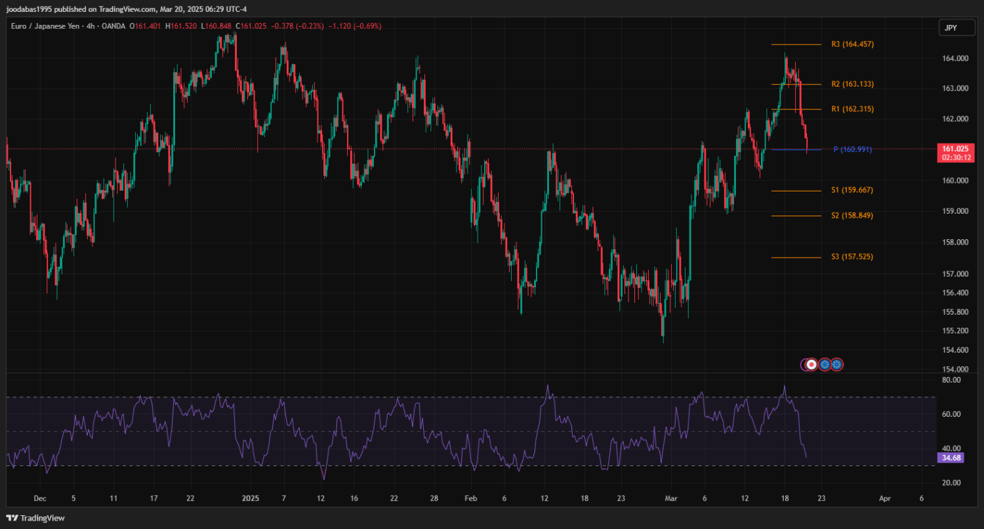Screen dimensions: 984x529
Task: Click the RSI value label 34.68
Action: [x=951, y=458]
